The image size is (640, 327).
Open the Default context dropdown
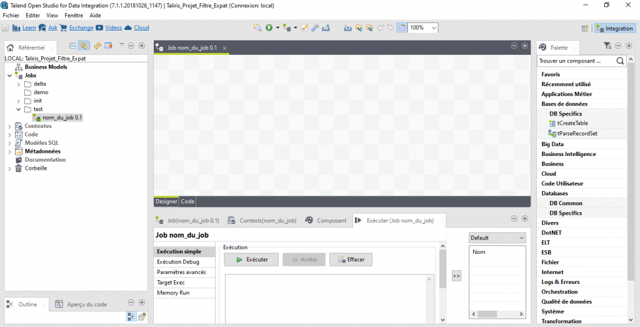tap(497, 238)
